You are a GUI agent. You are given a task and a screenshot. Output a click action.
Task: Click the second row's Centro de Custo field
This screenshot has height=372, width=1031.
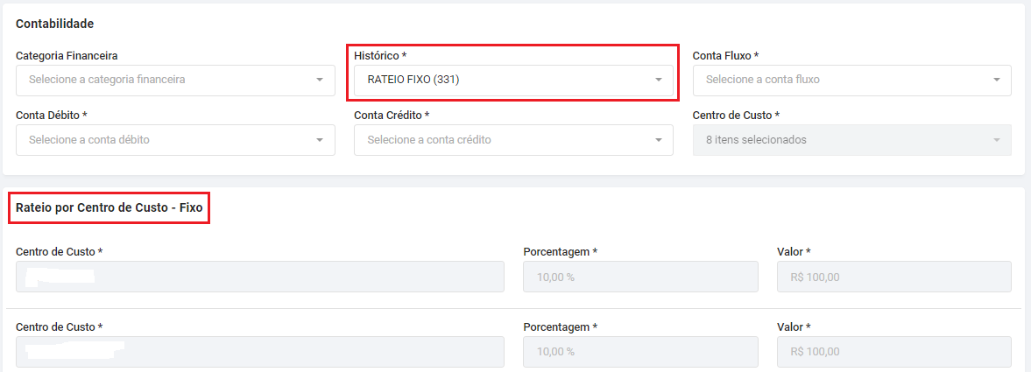pyautogui.click(x=259, y=352)
